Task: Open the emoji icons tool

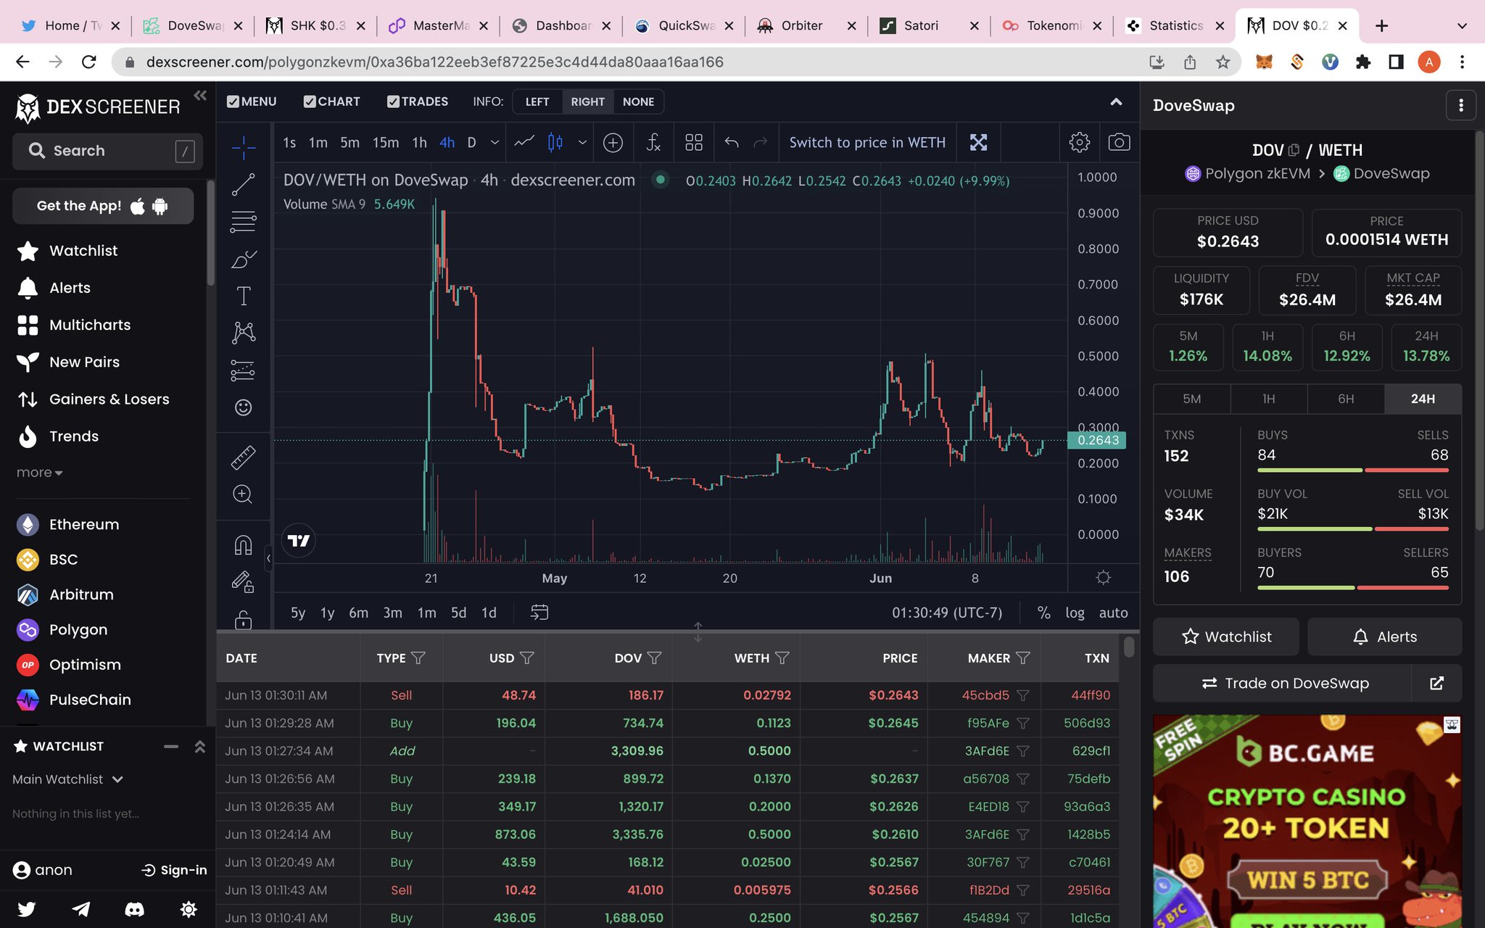Action: pos(243,407)
